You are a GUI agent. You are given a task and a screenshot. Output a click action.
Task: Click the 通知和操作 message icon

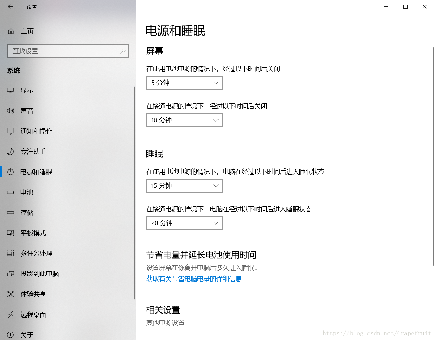pyautogui.click(x=11, y=131)
